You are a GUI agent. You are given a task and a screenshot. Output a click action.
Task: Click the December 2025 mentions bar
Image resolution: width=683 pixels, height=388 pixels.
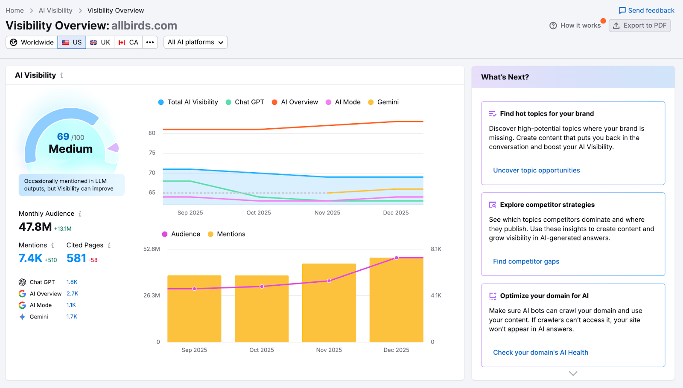(396, 298)
